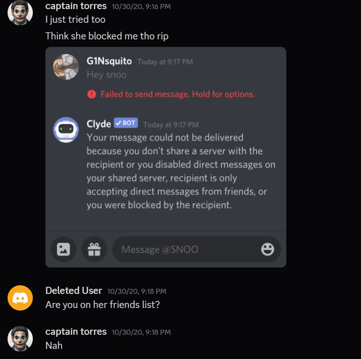The height and width of the screenshot is (359, 361).
Task: Click the "Hey snoo" message text
Action: click(x=107, y=75)
